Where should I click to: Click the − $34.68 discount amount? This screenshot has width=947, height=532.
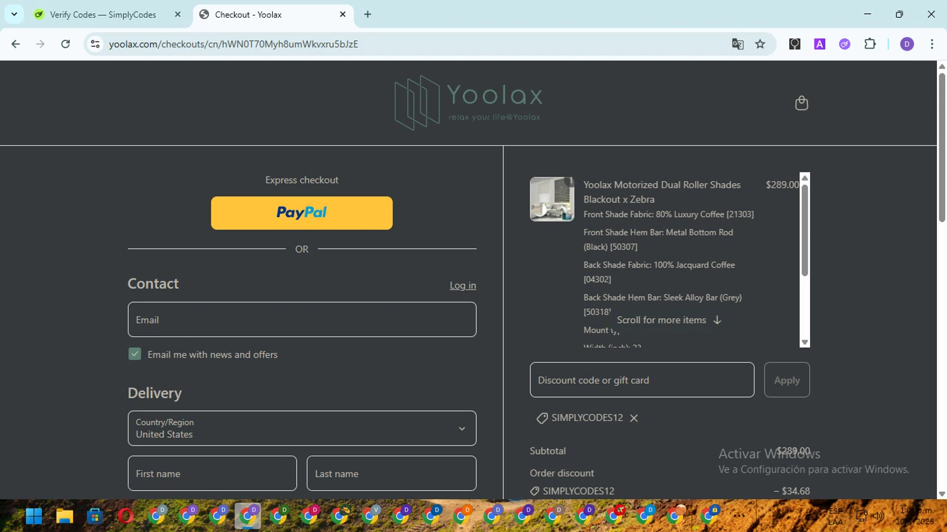(792, 491)
